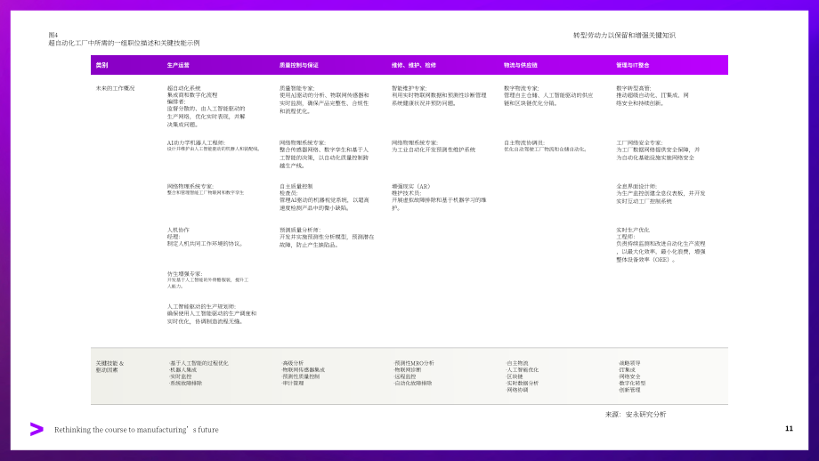Click the '数字物流专家' job title

click(x=522, y=88)
